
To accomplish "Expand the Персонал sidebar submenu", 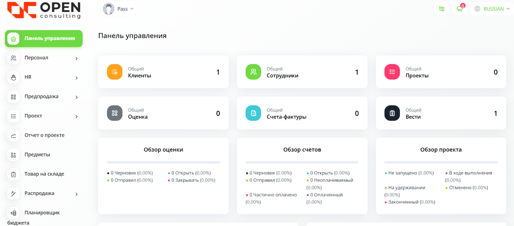I will point(44,58).
